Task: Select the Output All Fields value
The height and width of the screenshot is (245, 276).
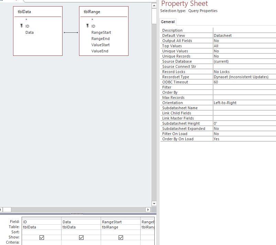Action: [244, 41]
